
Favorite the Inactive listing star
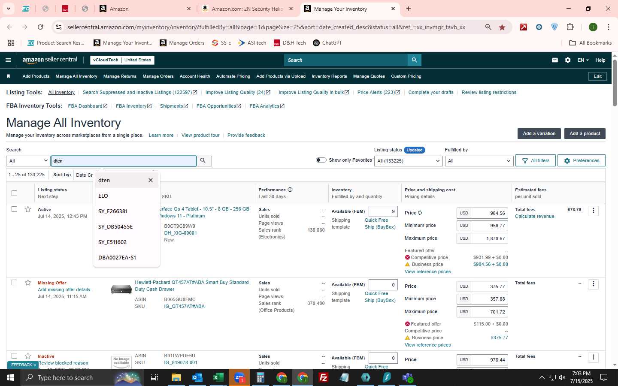tap(28, 356)
